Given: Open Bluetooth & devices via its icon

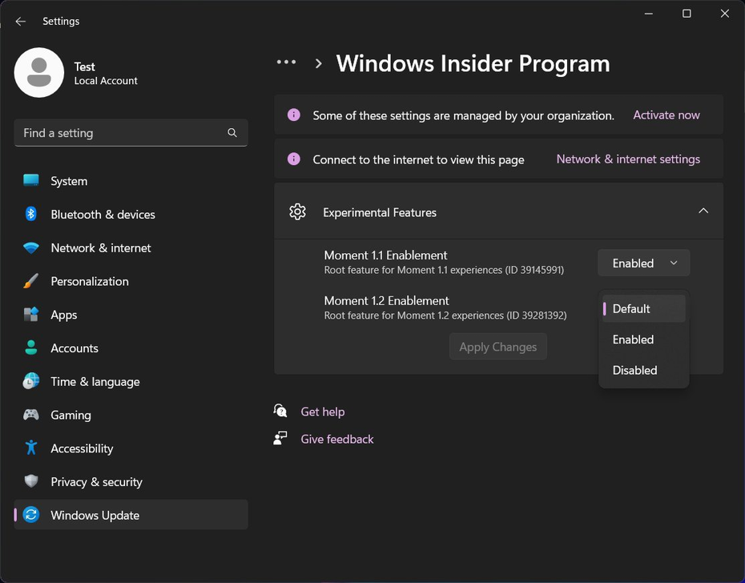Looking at the screenshot, I should point(30,215).
